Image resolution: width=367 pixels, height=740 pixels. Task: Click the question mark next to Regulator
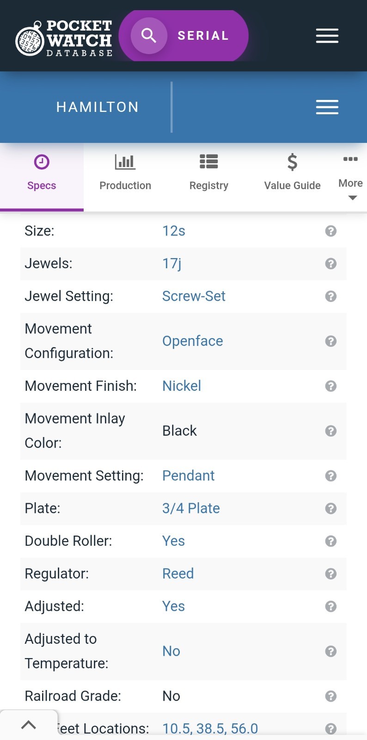(330, 573)
